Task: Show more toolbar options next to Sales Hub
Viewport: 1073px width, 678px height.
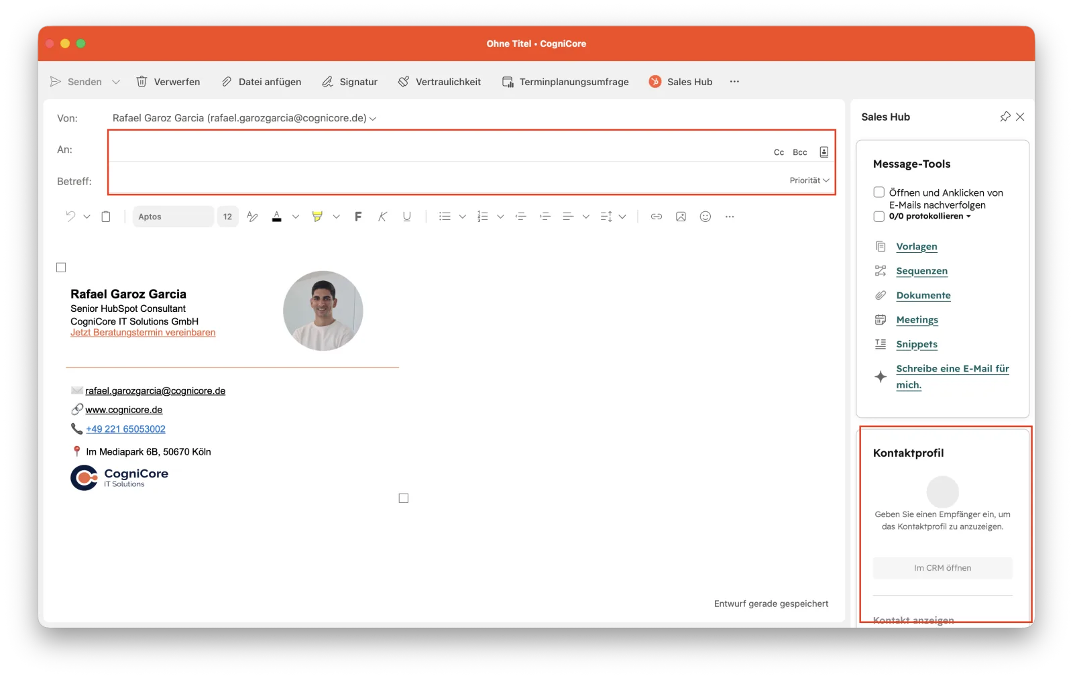Action: pyautogui.click(x=734, y=82)
